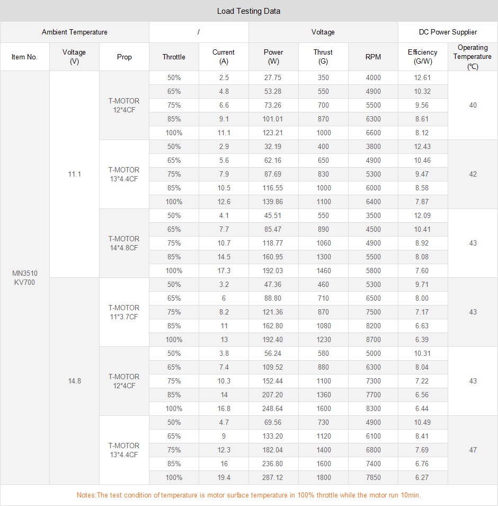Screen dimensions: 498x506
Task: Click the Prop column header
Action: (x=124, y=57)
